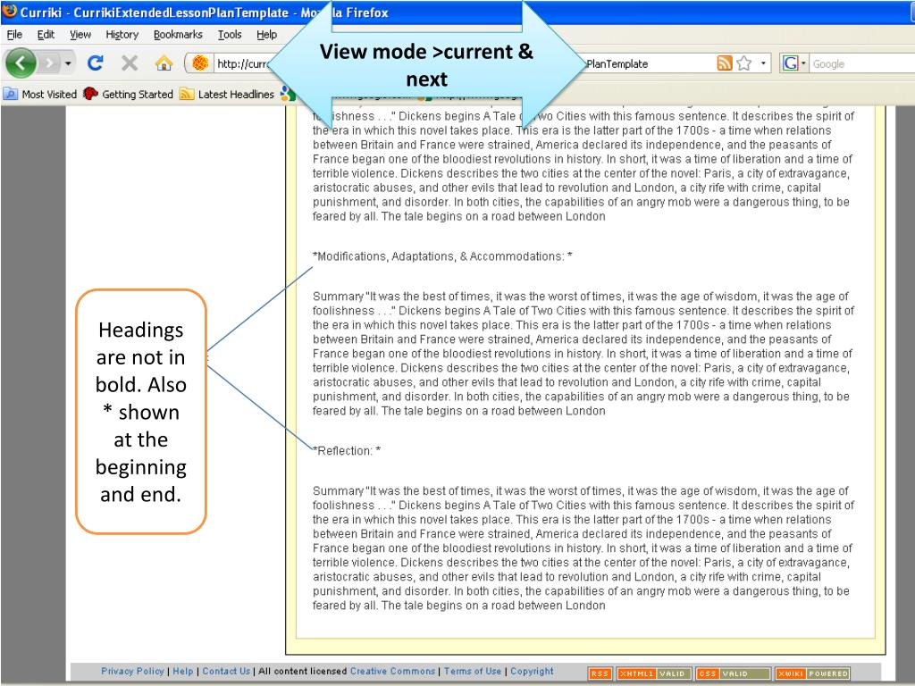Image resolution: width=915 pixels, height=686 pixels.
Task: Open the History menu
Action: pos(122,35)
